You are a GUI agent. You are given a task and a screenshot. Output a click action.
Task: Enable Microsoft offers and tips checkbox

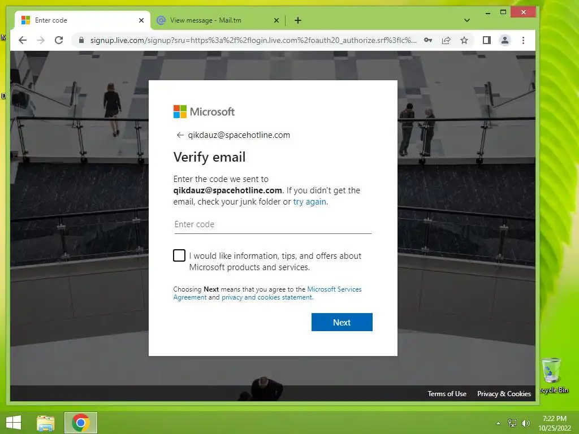(x=179, y=255)
